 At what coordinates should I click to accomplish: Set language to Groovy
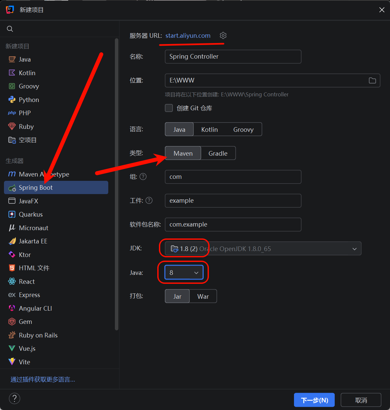click(243, 129)
